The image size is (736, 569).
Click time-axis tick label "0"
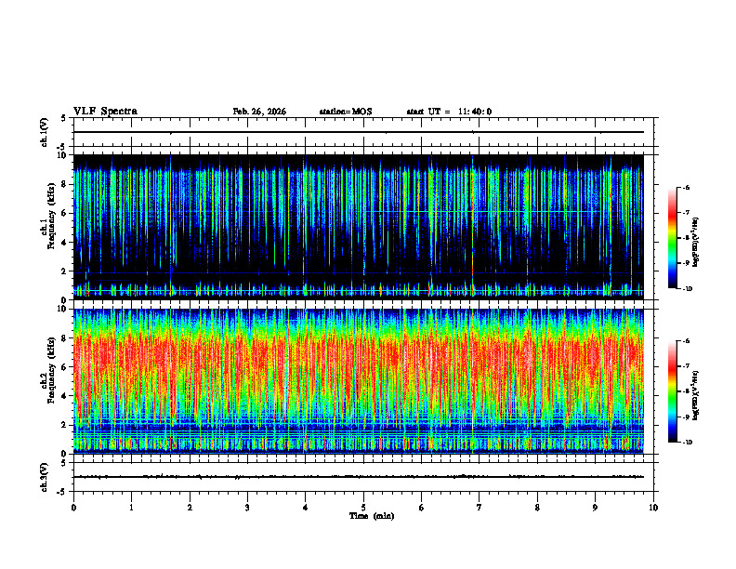pyautogui.click(x=73, y=508)
